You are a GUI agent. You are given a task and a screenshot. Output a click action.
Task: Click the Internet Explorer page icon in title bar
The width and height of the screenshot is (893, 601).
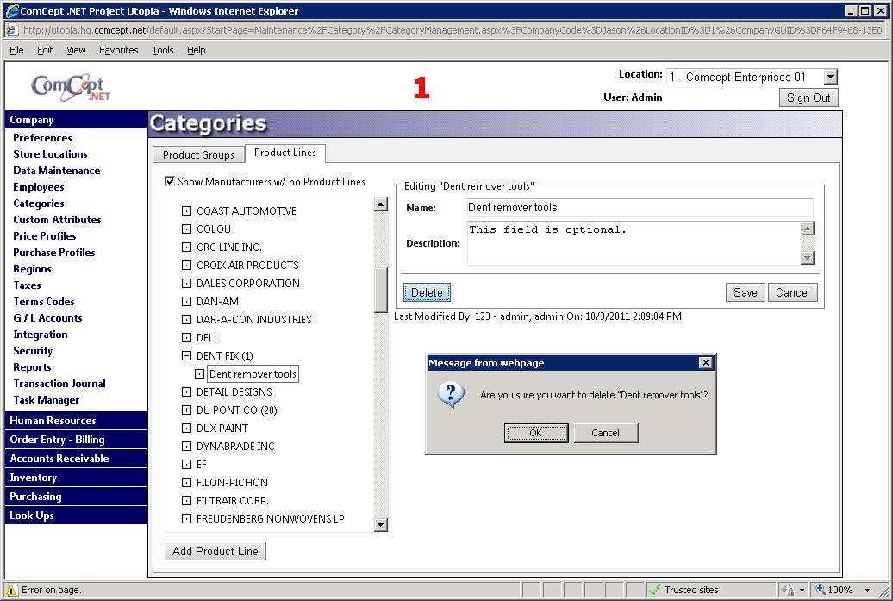click(x=12, y=11)
